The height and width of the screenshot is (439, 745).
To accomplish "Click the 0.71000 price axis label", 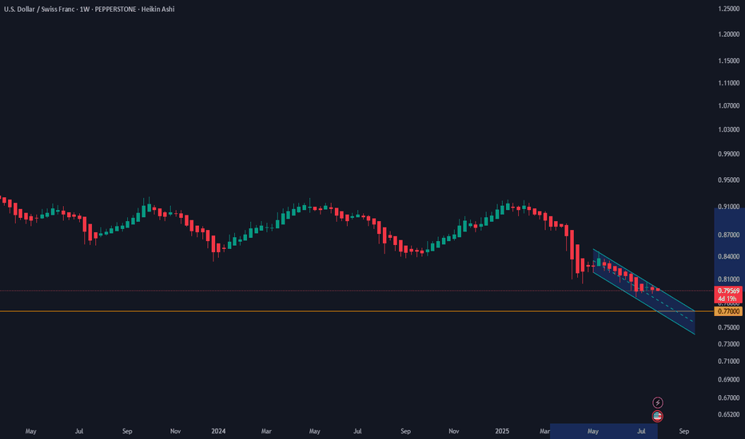I will (728, 362).
